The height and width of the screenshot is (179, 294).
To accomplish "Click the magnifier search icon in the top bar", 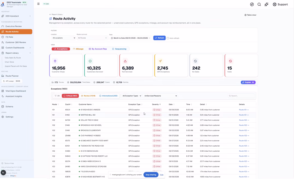I will pyautogui.click(x=259, y=4).
